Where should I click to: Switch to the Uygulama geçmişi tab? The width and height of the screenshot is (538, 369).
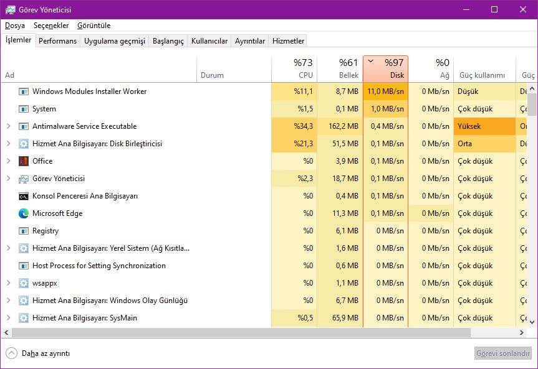(x=115, y=41)
